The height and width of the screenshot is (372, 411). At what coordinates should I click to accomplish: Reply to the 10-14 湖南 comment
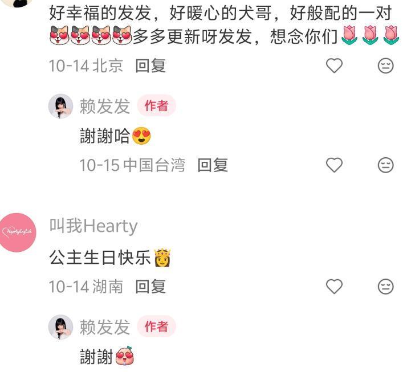(150, 287)
